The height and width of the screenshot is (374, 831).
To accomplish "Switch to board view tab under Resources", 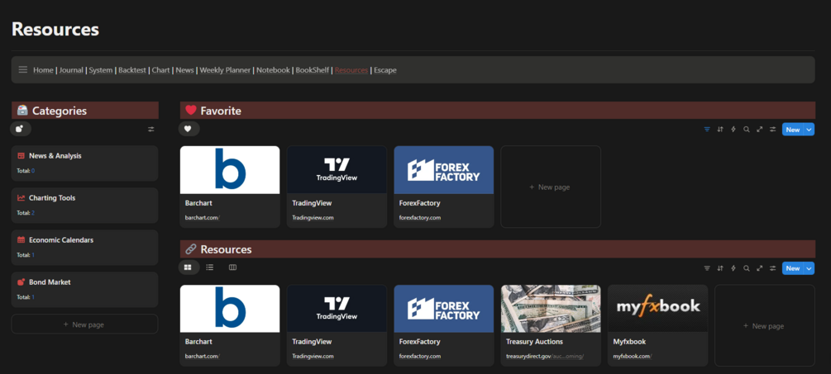I will pyautogui.click(x=232, y=267).
